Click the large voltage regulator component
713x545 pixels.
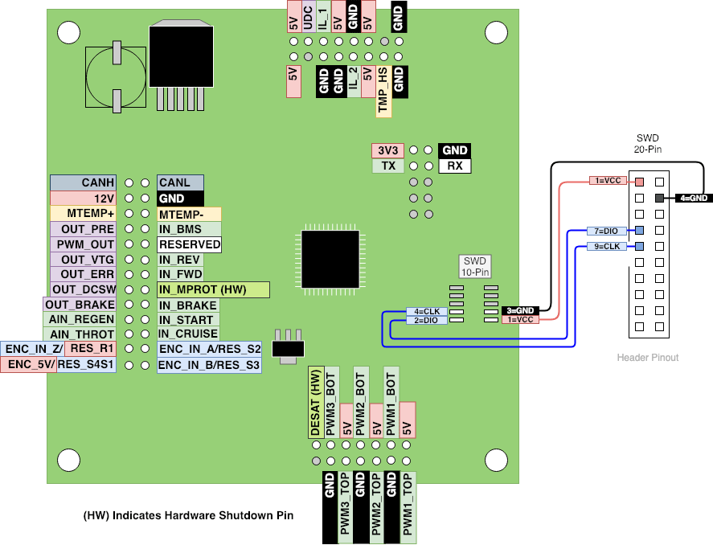pyautogui.click(x=182, y=60)
